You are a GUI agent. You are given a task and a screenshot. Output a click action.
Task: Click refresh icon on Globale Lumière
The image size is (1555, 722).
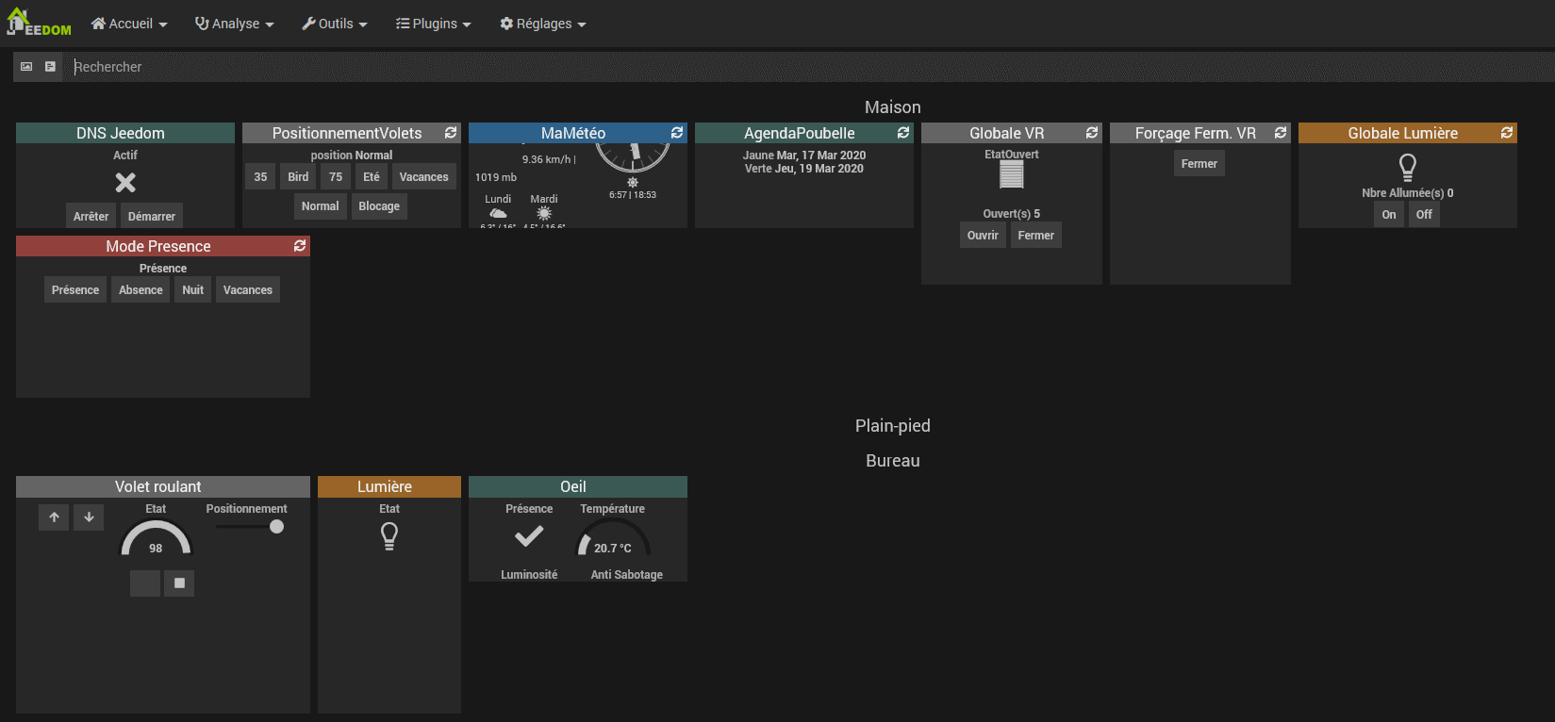click(x=1507, y=133)
